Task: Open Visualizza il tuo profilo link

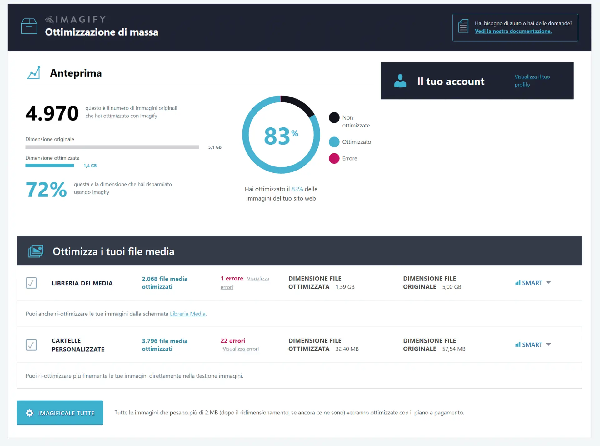Action: [x=532, y=81]
